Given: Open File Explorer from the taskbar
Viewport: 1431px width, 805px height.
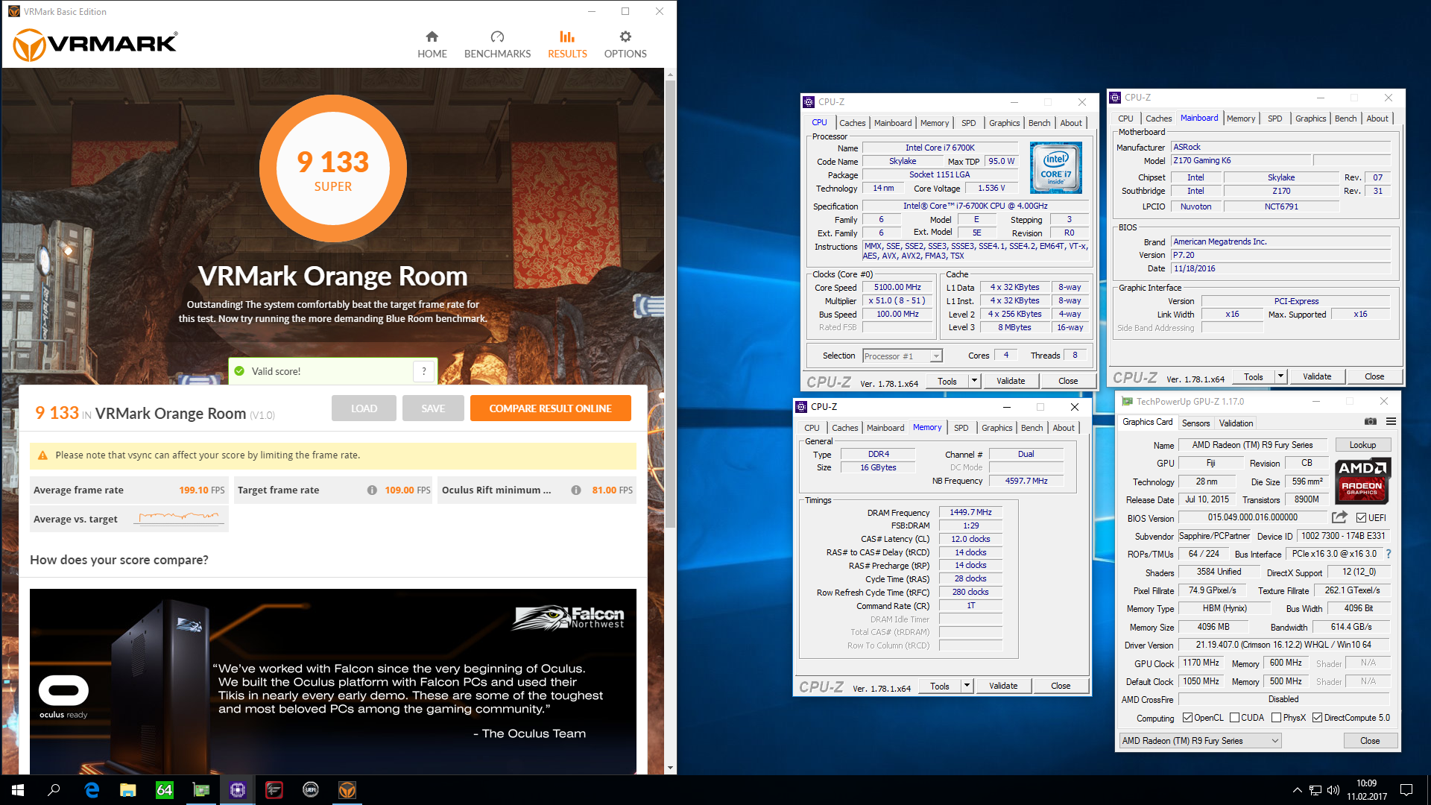Looking at the screenshot, I should coord(128,790).
